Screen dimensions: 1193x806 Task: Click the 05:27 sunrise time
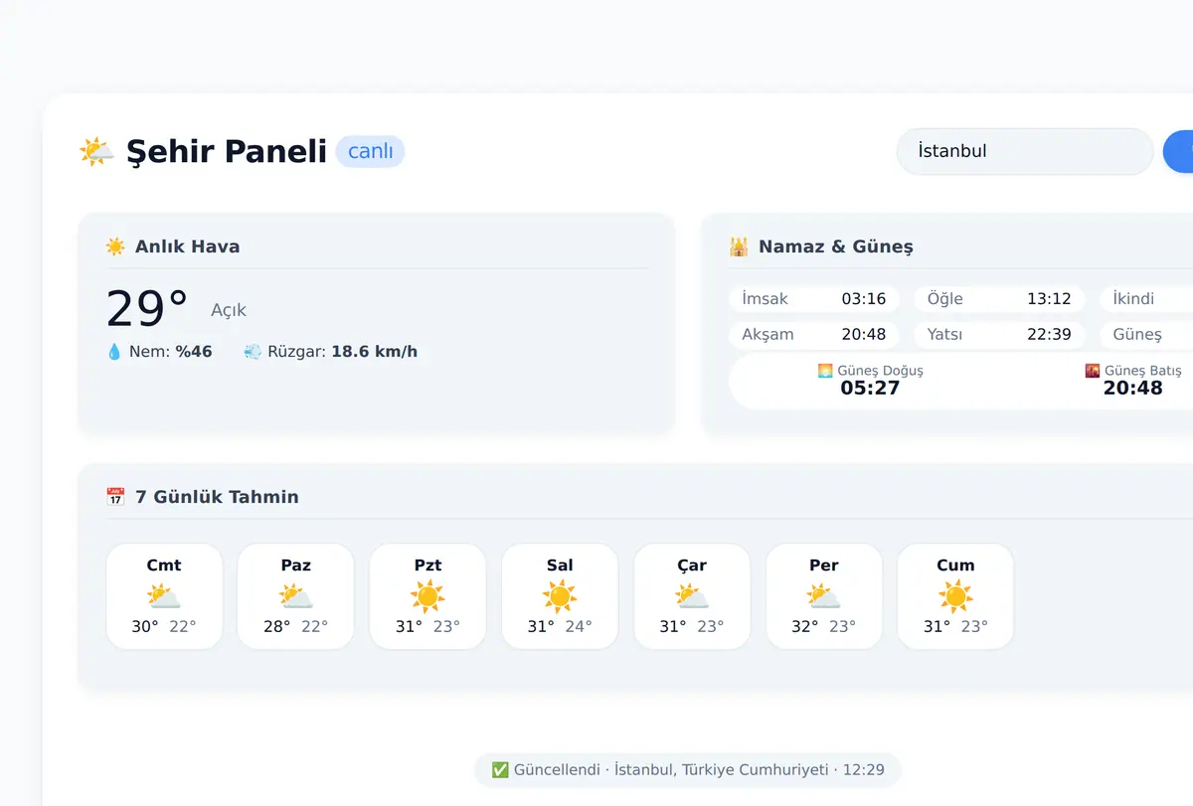pos(870,389)
